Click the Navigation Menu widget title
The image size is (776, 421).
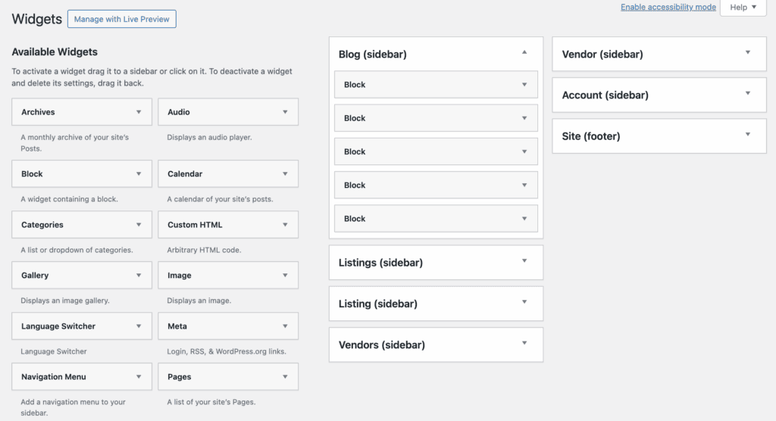[54, 377]
